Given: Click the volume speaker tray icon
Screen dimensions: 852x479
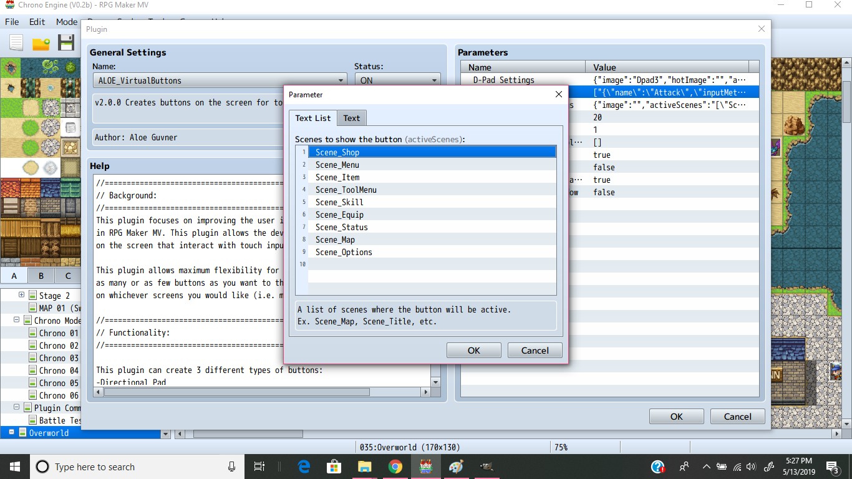Looking at the screenshot, I should point(751,467).
